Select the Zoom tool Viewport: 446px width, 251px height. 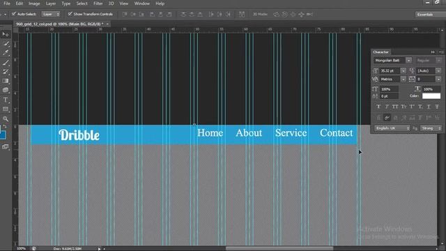6,119
